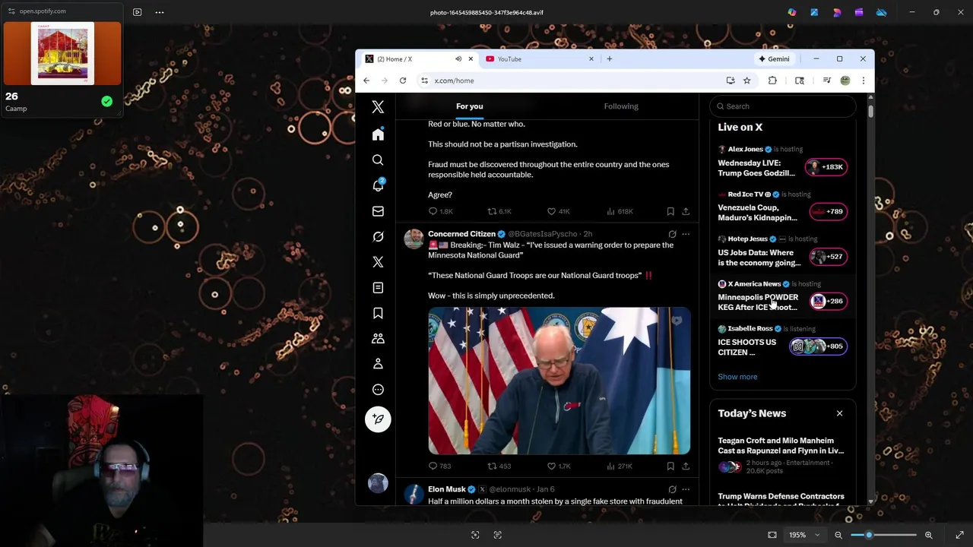The height and width of the screenshot is (547, 973).
Task: Open Profile person icon in X sidebar
Action: 378,364
